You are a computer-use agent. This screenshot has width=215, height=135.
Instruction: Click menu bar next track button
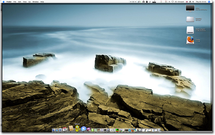point(135,2)
